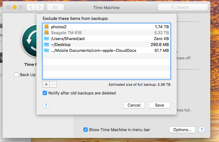Minimize the window with yellow button
Screen dimensions: 219x142
click(15, 7)
